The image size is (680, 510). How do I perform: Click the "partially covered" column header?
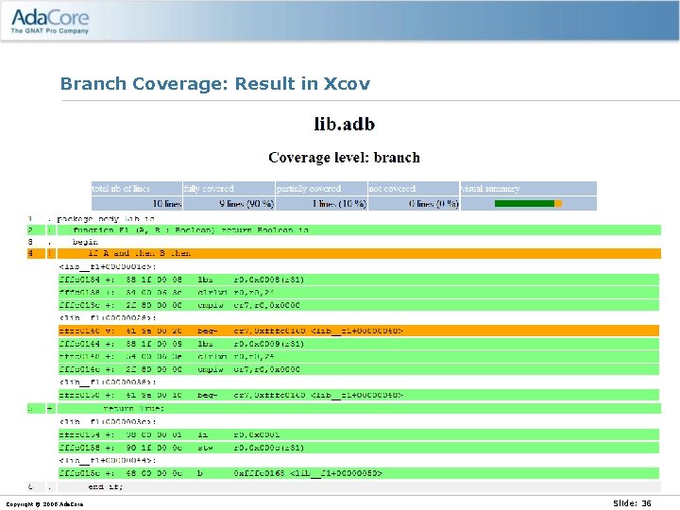(321, 189)
